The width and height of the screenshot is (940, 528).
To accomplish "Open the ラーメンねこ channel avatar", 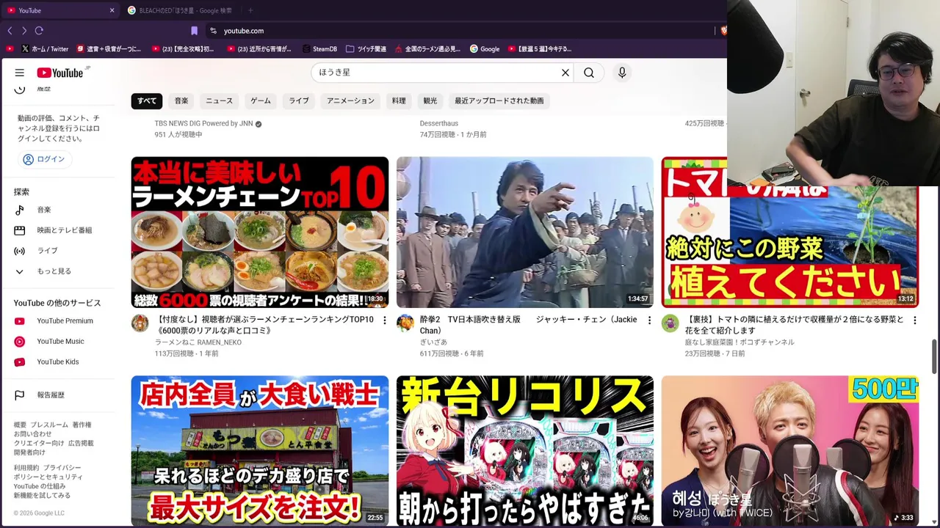I will [140, 323].
